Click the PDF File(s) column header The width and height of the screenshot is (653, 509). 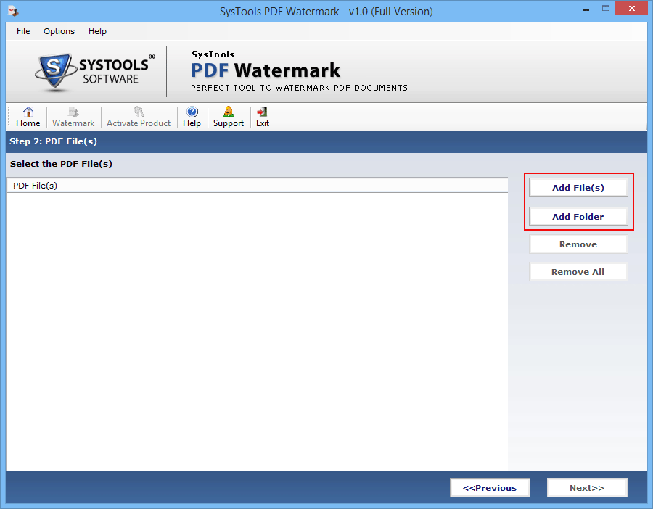pyautogui.click(x=258, y=186)
